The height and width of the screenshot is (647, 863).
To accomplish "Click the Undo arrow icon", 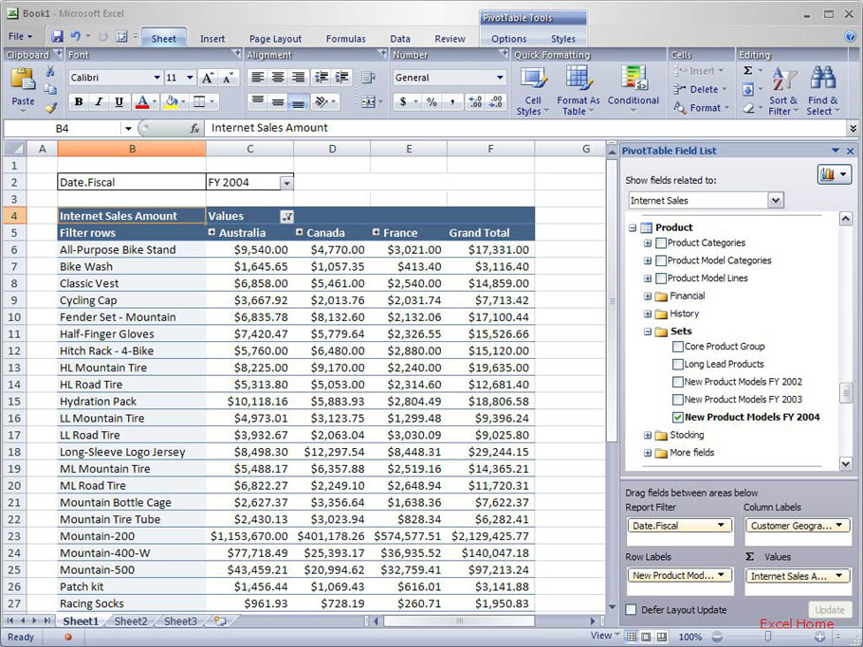I will coord(76,36).
